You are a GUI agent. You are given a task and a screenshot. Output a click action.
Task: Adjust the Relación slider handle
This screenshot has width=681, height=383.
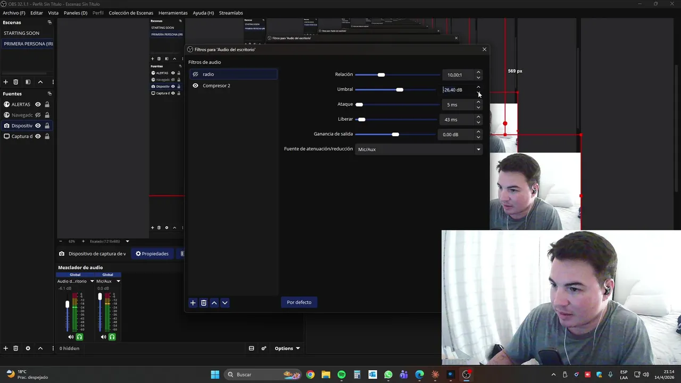(381, 74)
